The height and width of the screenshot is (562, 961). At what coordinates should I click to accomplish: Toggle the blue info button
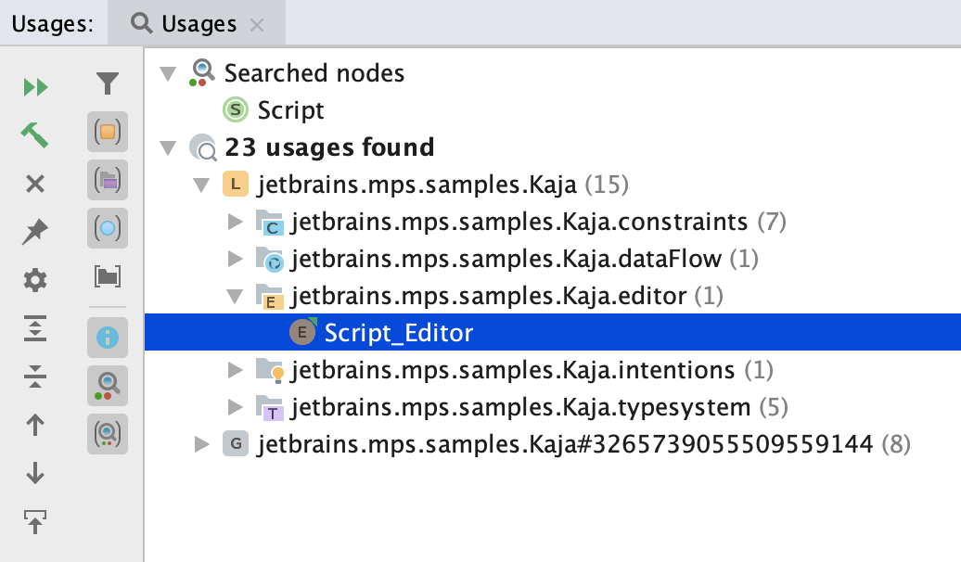[108, 338]
